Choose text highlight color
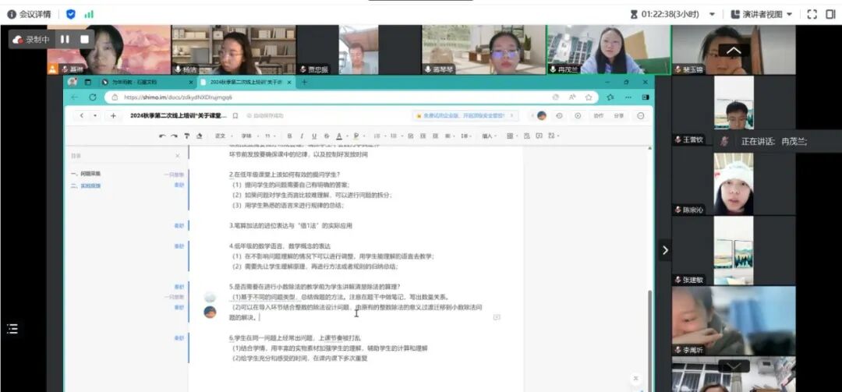The image size is (842, 392). tap(356, 136)
